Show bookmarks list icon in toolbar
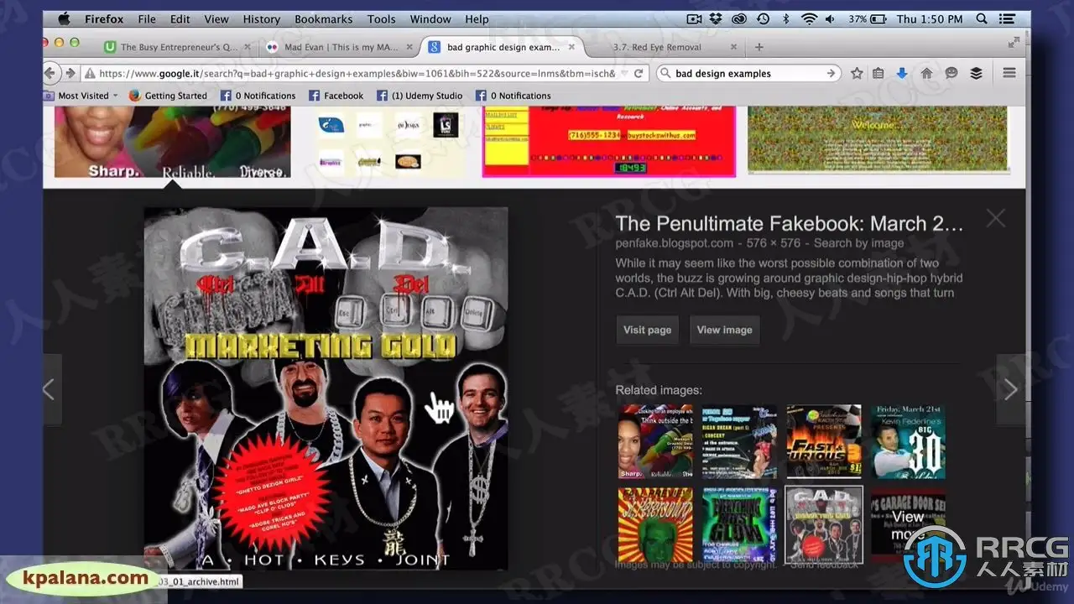The width and height of the screenshot is (1074, 604). (x=878, y=73)
